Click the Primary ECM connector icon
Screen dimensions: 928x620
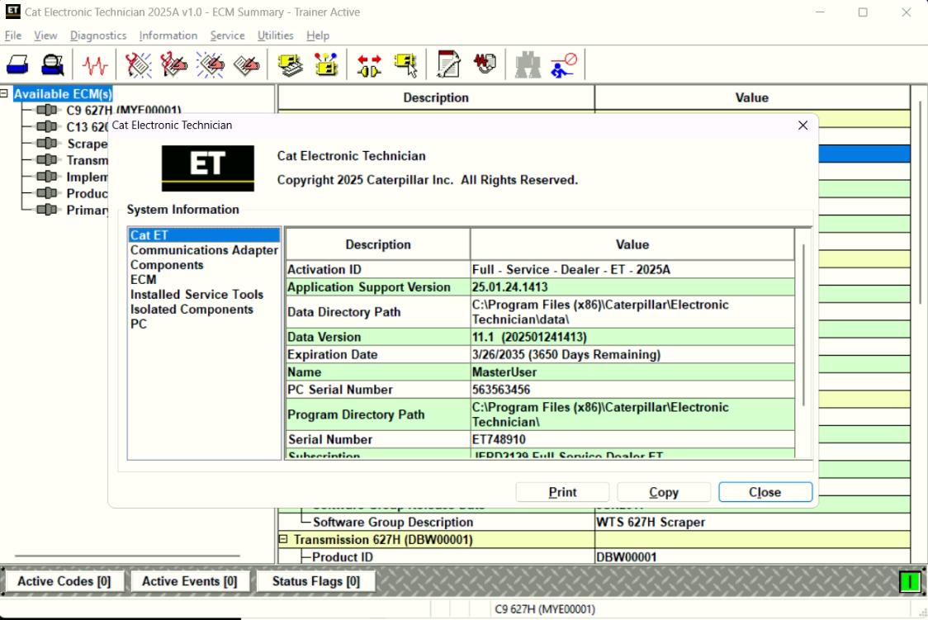(47, 210)
